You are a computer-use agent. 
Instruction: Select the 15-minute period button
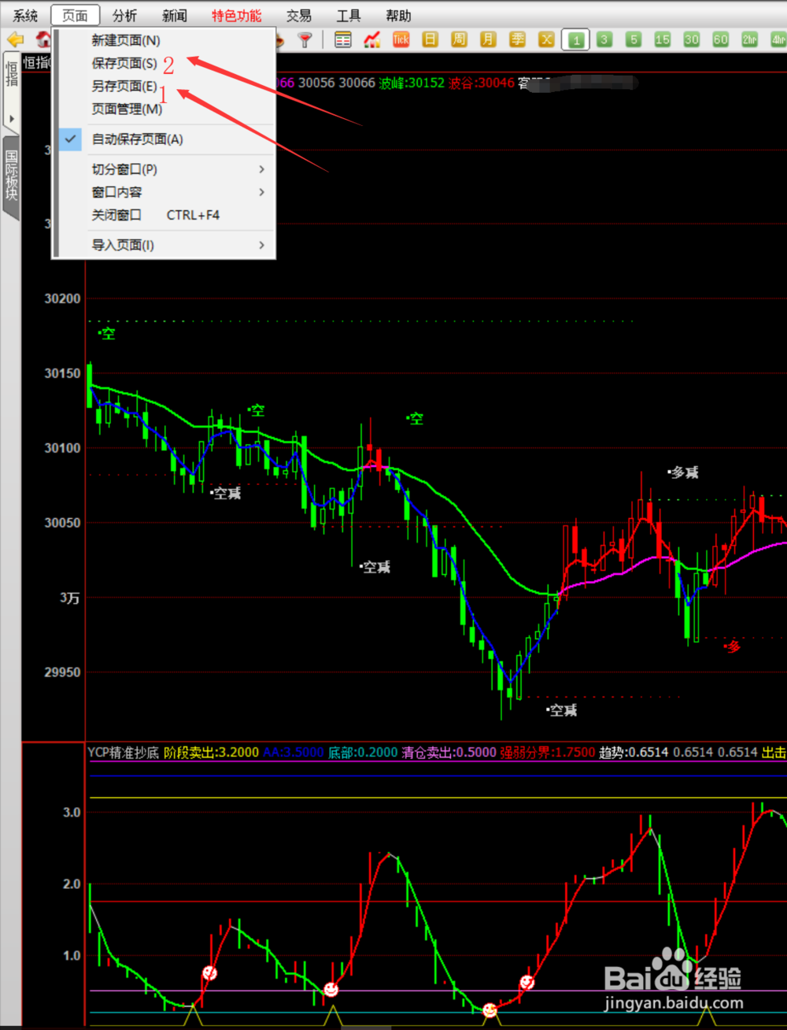(x=663, y=39)
